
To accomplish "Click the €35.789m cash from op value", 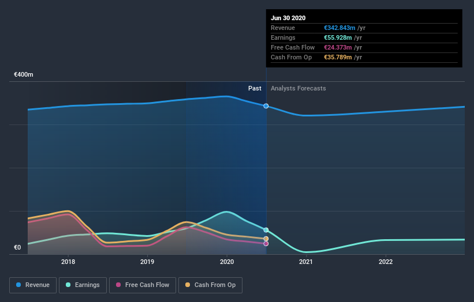I will coord(338,57).
